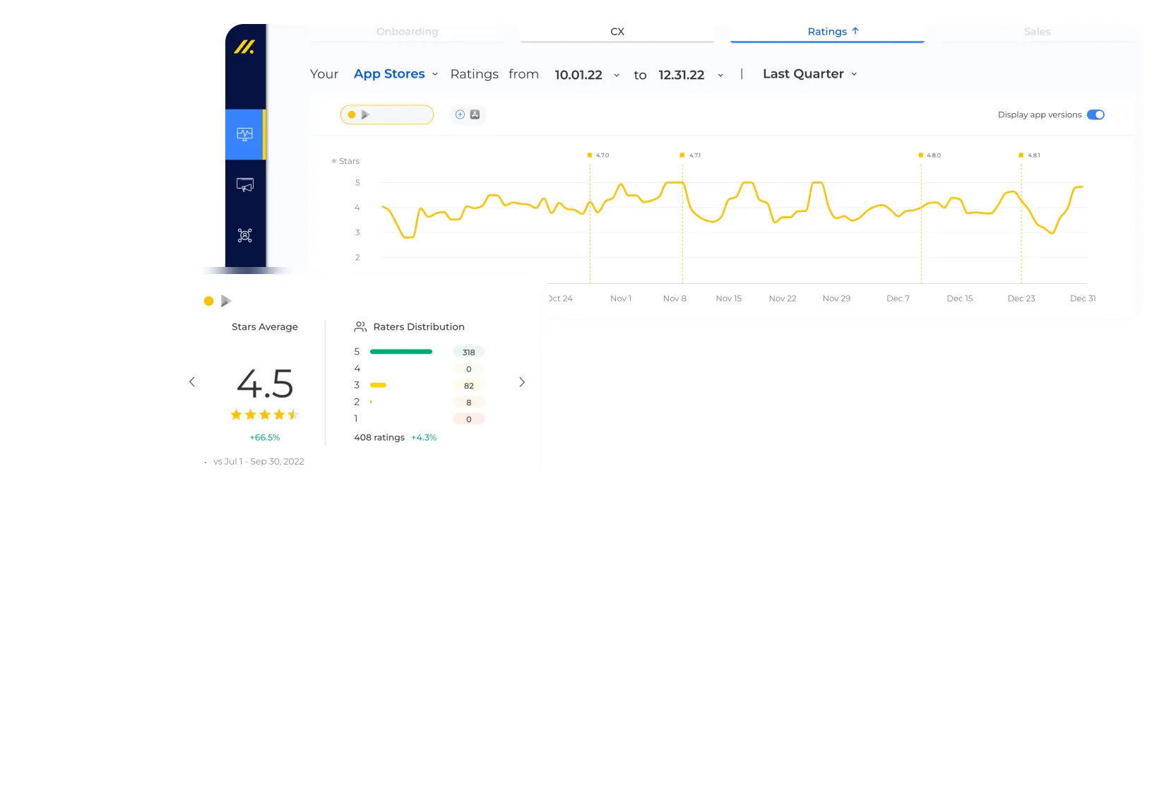Image resolution: width=1164 pixels, height=808 pixels.
Task: Click the Play store icon above Stars Average
Action: tap(226, 301)
